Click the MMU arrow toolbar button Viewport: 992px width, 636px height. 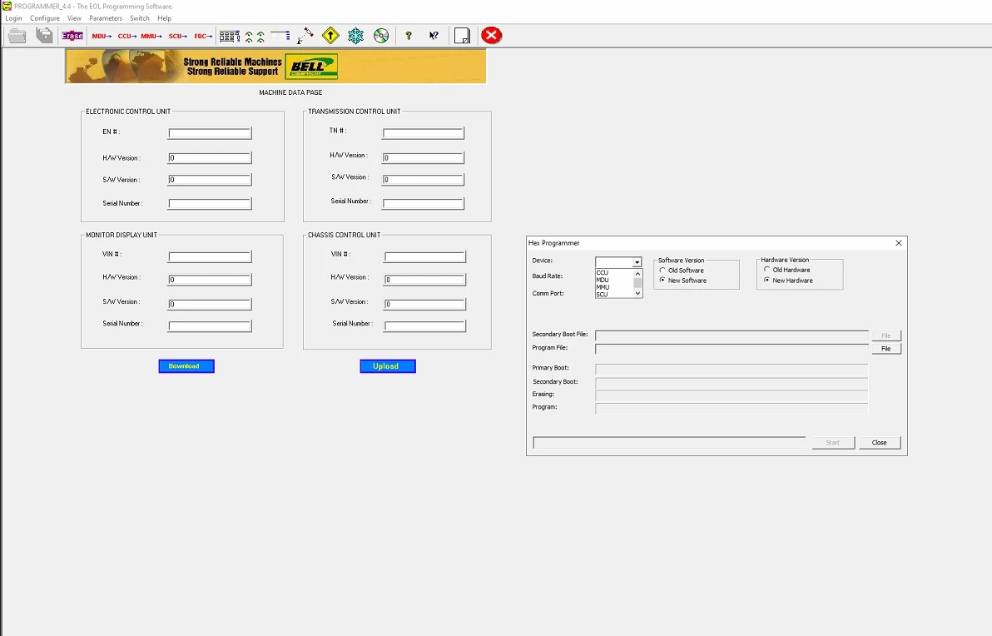tap(151, 36)
